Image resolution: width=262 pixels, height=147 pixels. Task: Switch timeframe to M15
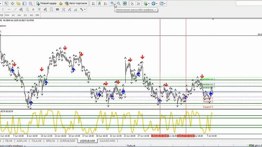1,15
